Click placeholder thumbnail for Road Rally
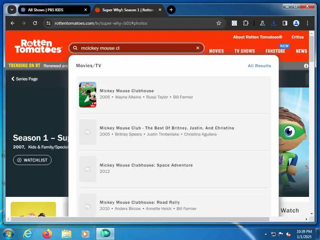320x240 pixels. (87, 205)
